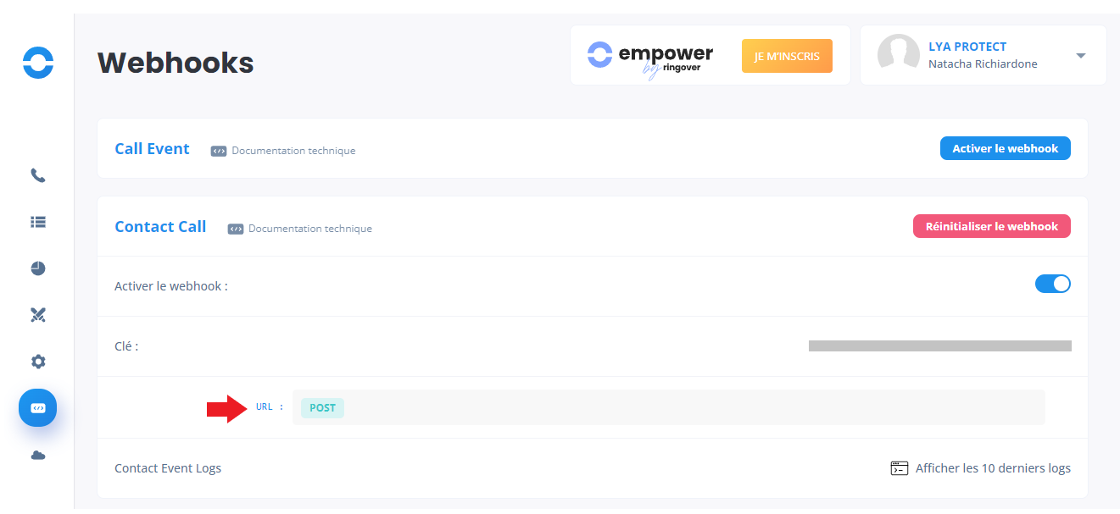Open the pie chart statistics icon

38,268
